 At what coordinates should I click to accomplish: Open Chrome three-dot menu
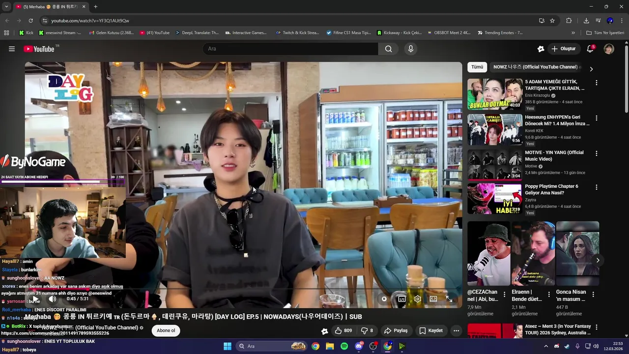point(622,21)
